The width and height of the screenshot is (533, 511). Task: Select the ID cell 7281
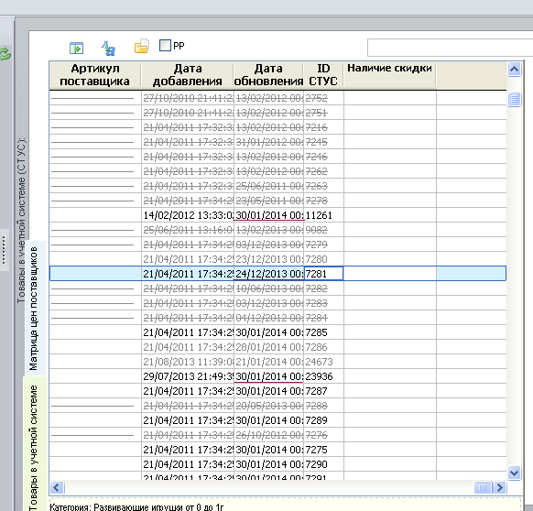323,274
